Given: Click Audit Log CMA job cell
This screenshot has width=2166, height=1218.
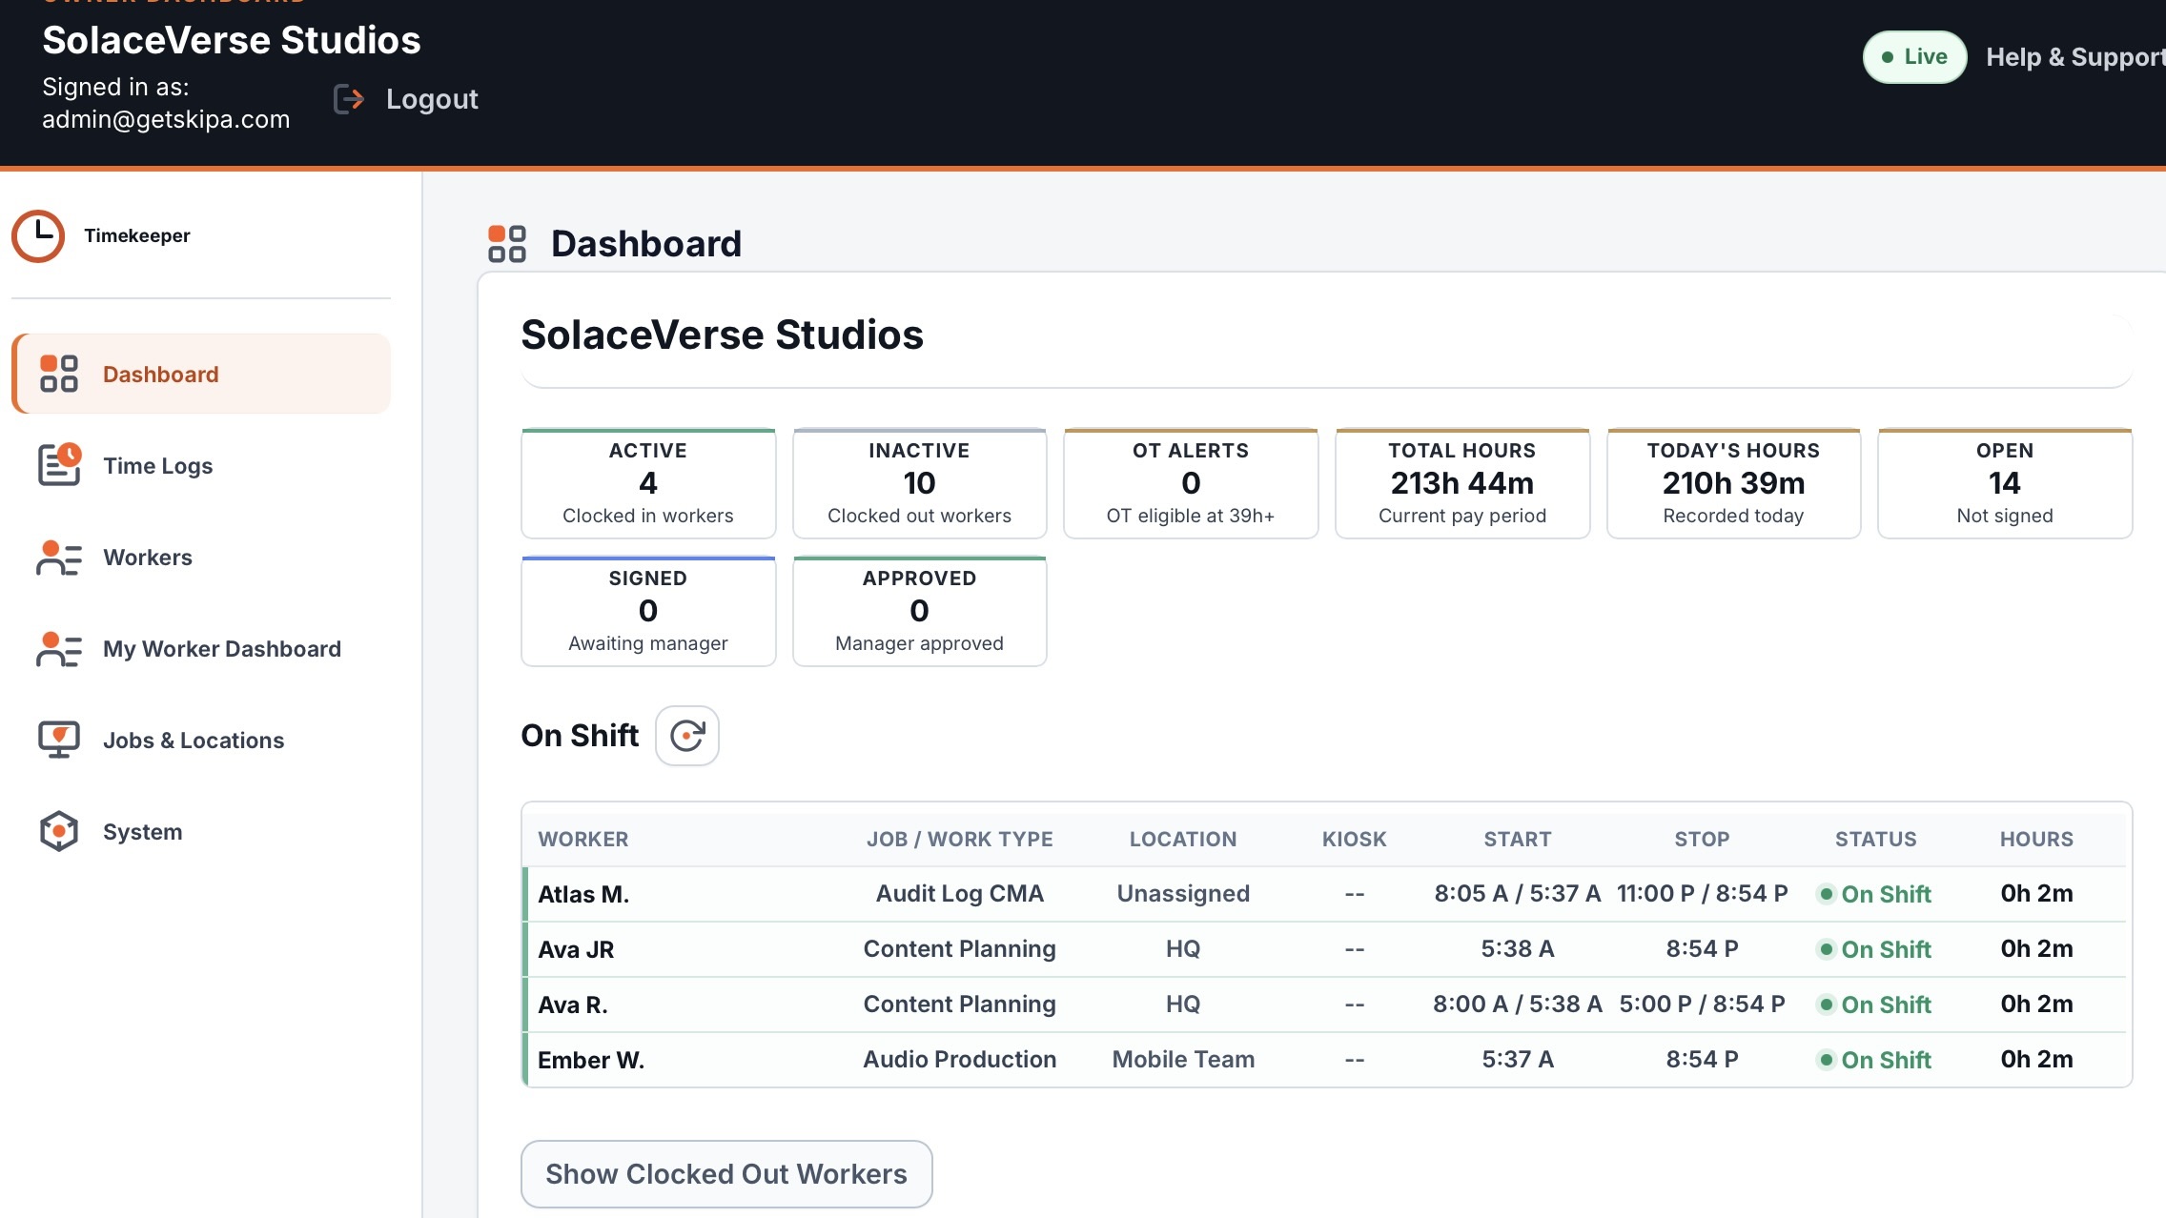Looking at the screenshot, I should click(960, 894).
